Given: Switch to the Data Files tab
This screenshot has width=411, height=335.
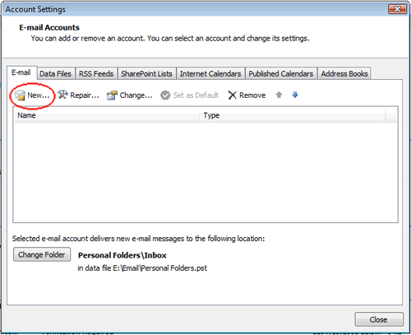Looking at the screenshot, I should (x=56, y=73).
